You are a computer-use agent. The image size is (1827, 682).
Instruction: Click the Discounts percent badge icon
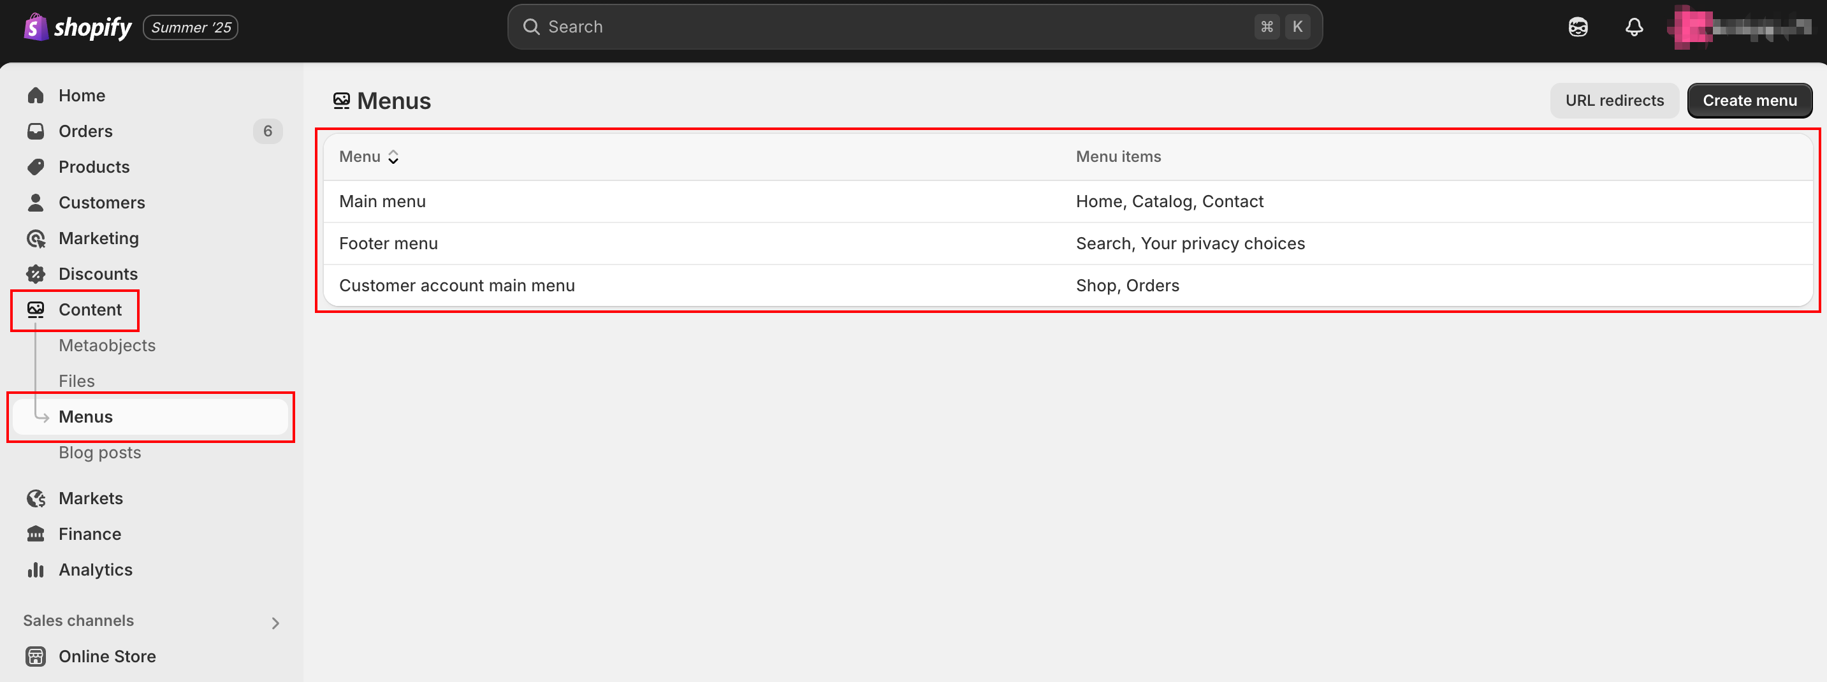pyautogui.click(x=36, y=273)
